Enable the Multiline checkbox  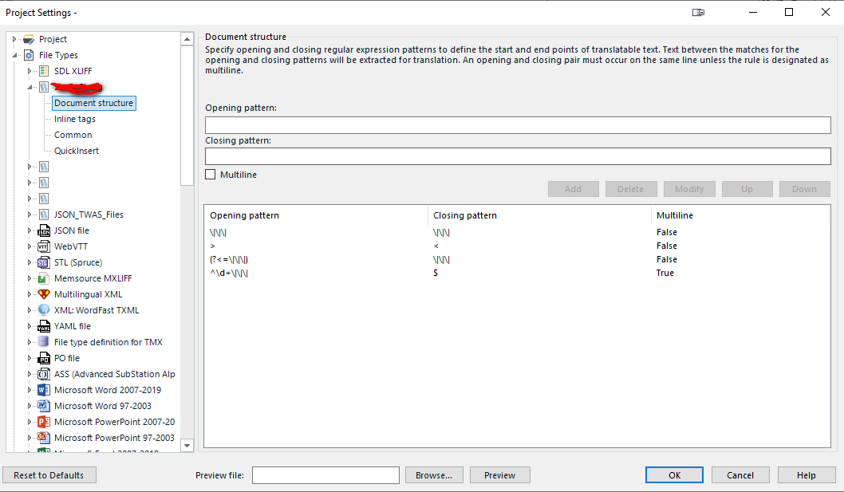tap(210, 174)
